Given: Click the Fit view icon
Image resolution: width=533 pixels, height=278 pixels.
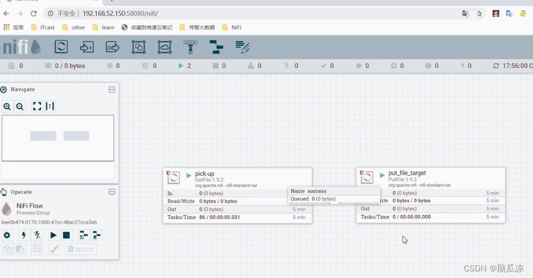Looking at the screenshot, I should pos(37,107).
